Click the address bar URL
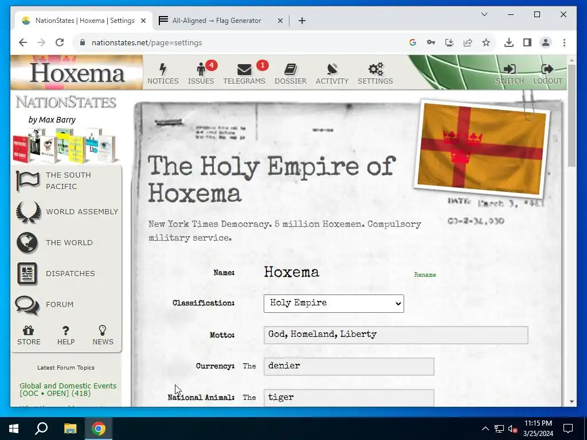 click(x=147, y=42)
